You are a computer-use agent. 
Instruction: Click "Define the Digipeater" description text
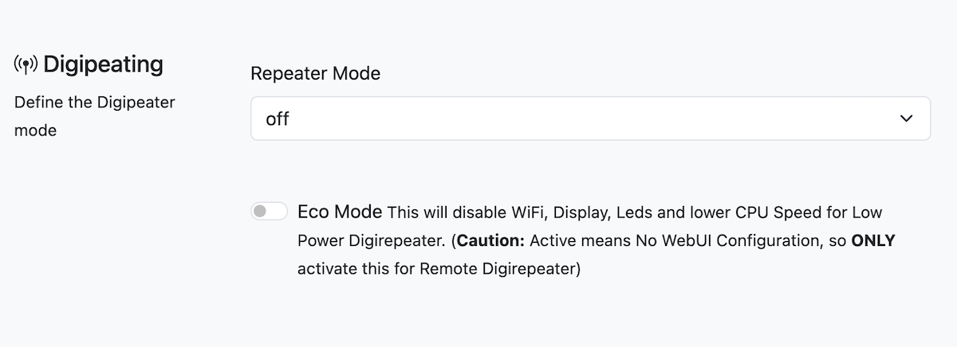point(95,103)
